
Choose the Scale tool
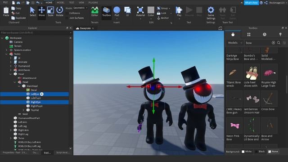(x=50, y=11)
